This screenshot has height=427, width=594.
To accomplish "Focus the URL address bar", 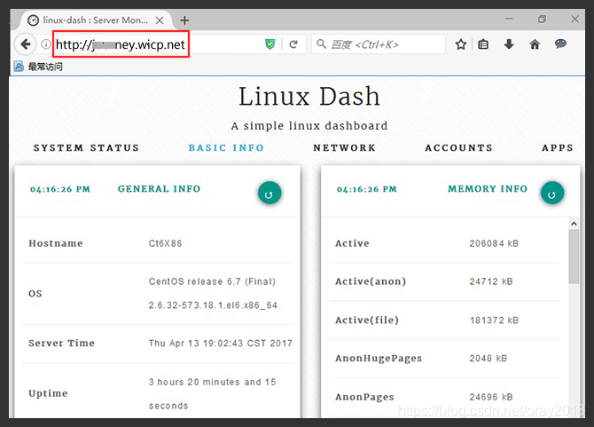I will pos(159,44).
